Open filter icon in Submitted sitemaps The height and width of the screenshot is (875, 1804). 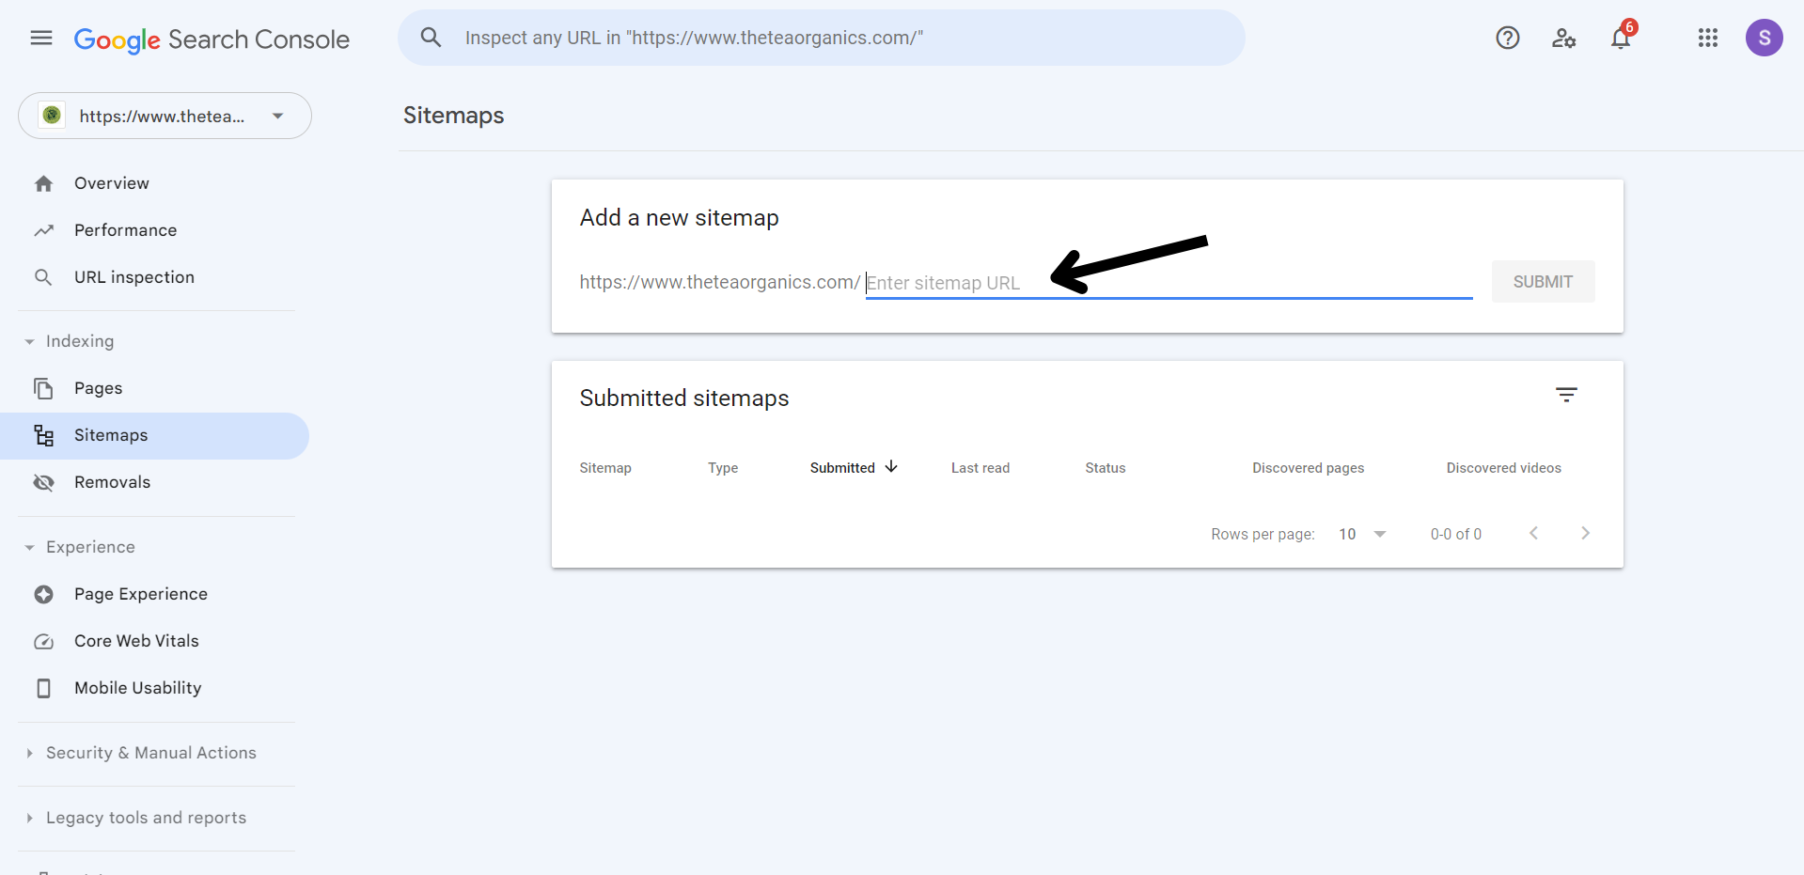(x=1565, y=396)
